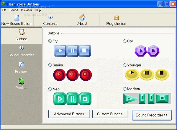Open the File menu
Viewport: 177px width, 130px height.
4,10
